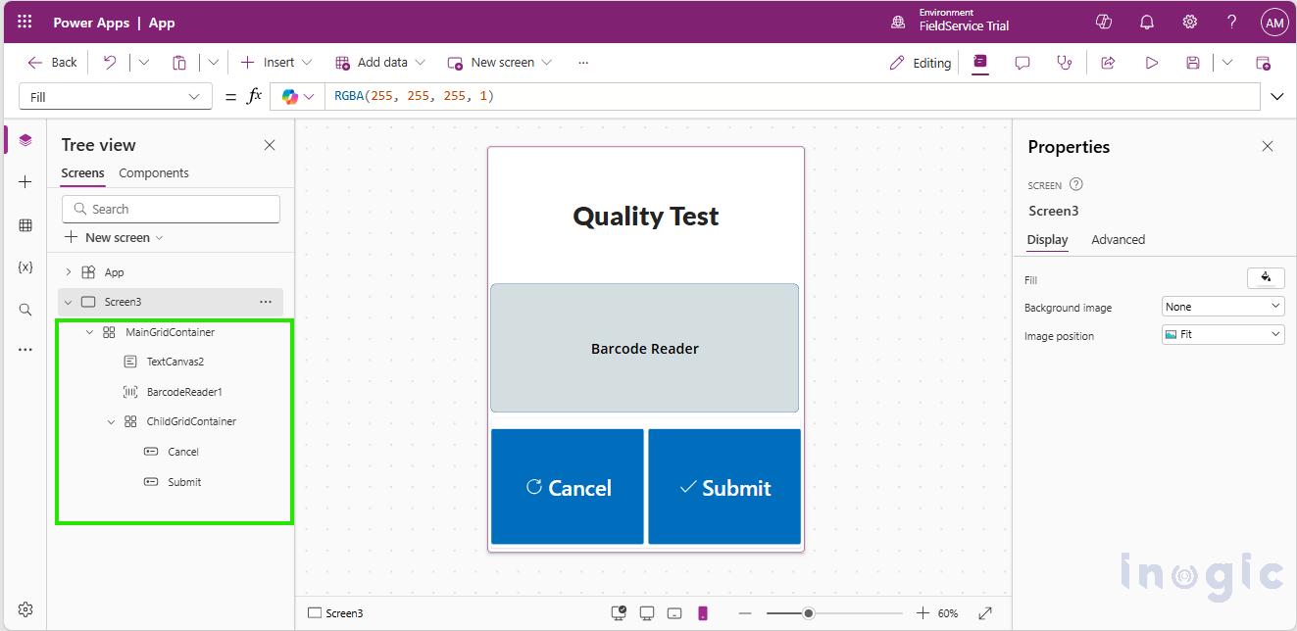
Task: Switch preview to tablet device icon
Action: point(673,611)
